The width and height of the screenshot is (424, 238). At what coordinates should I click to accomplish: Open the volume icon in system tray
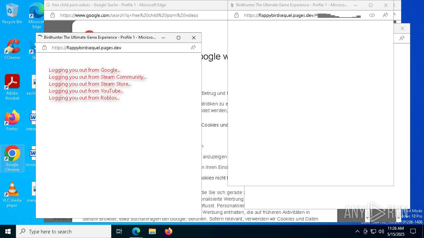(x=381, y=231)
